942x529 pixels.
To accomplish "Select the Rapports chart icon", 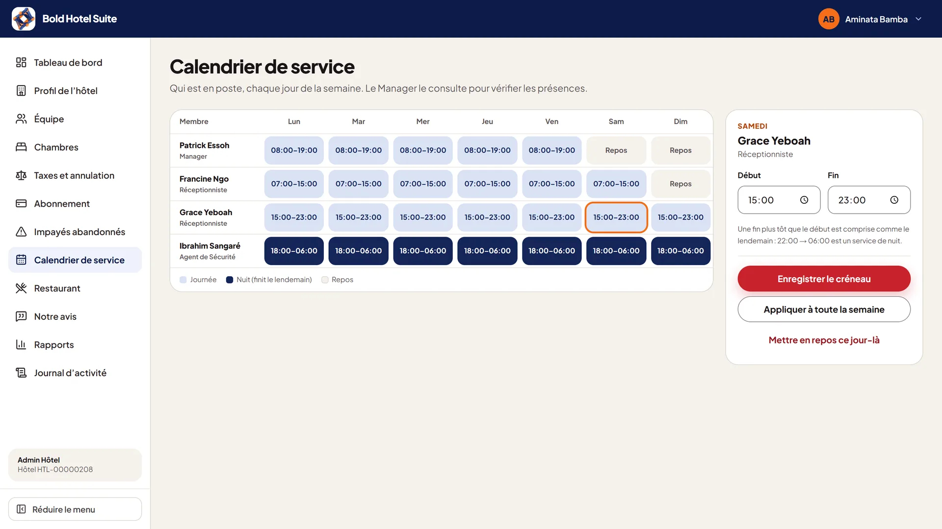I will pyautogui.click(x=21, y=344).
